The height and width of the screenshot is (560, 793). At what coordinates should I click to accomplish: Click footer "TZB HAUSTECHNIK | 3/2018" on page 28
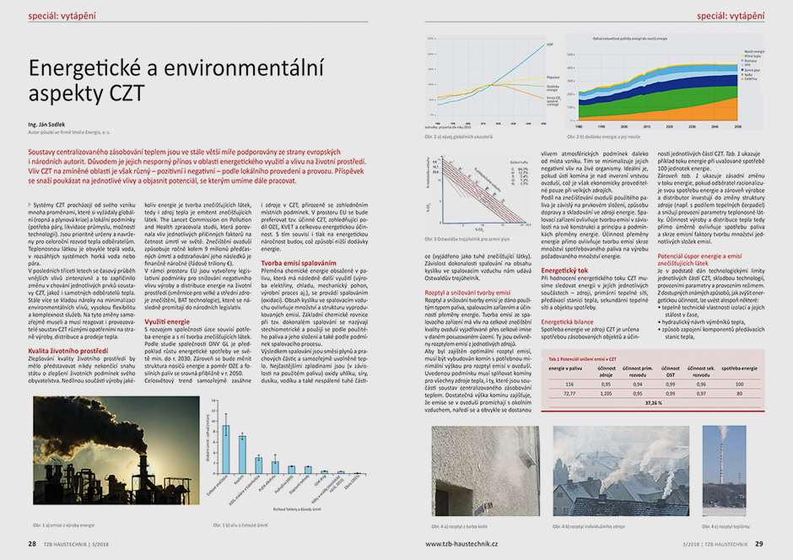77,544
